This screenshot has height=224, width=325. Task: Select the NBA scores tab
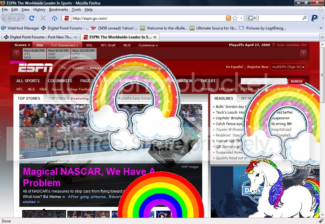[40, 45]
